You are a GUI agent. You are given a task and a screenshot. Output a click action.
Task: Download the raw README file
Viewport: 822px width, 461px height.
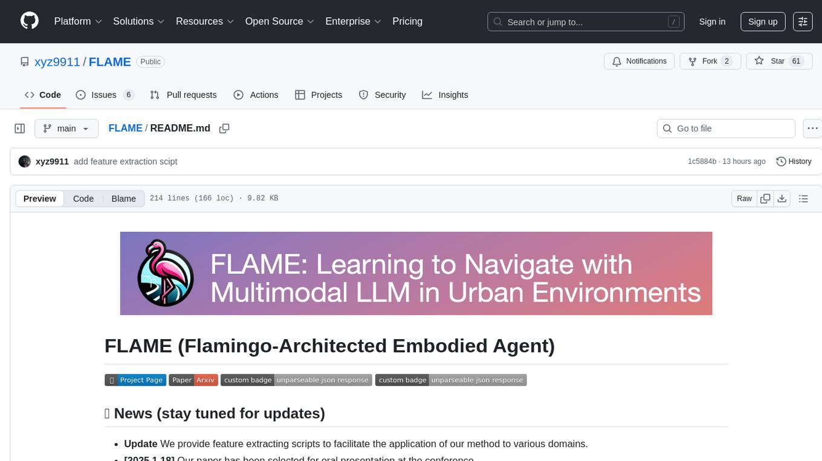(782, 199)
